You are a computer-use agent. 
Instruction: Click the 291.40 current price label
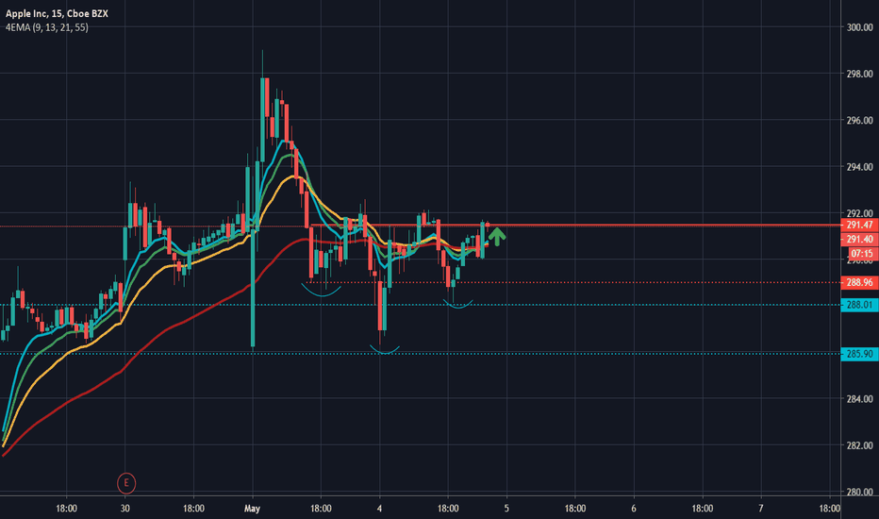tap(859, 239)
